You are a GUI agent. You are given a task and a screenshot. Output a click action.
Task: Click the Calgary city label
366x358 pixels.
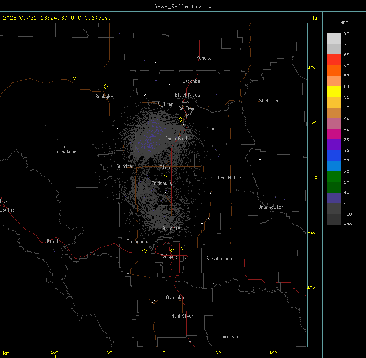(x=169, y=256)
